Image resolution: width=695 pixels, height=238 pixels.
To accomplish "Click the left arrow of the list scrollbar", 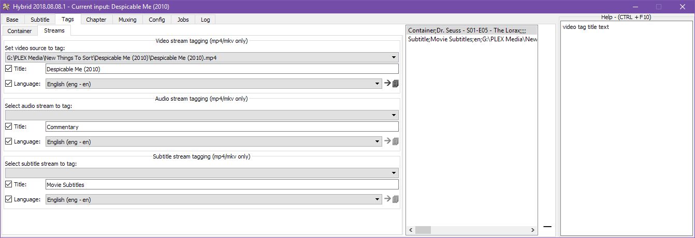I will tap(411, 230).
